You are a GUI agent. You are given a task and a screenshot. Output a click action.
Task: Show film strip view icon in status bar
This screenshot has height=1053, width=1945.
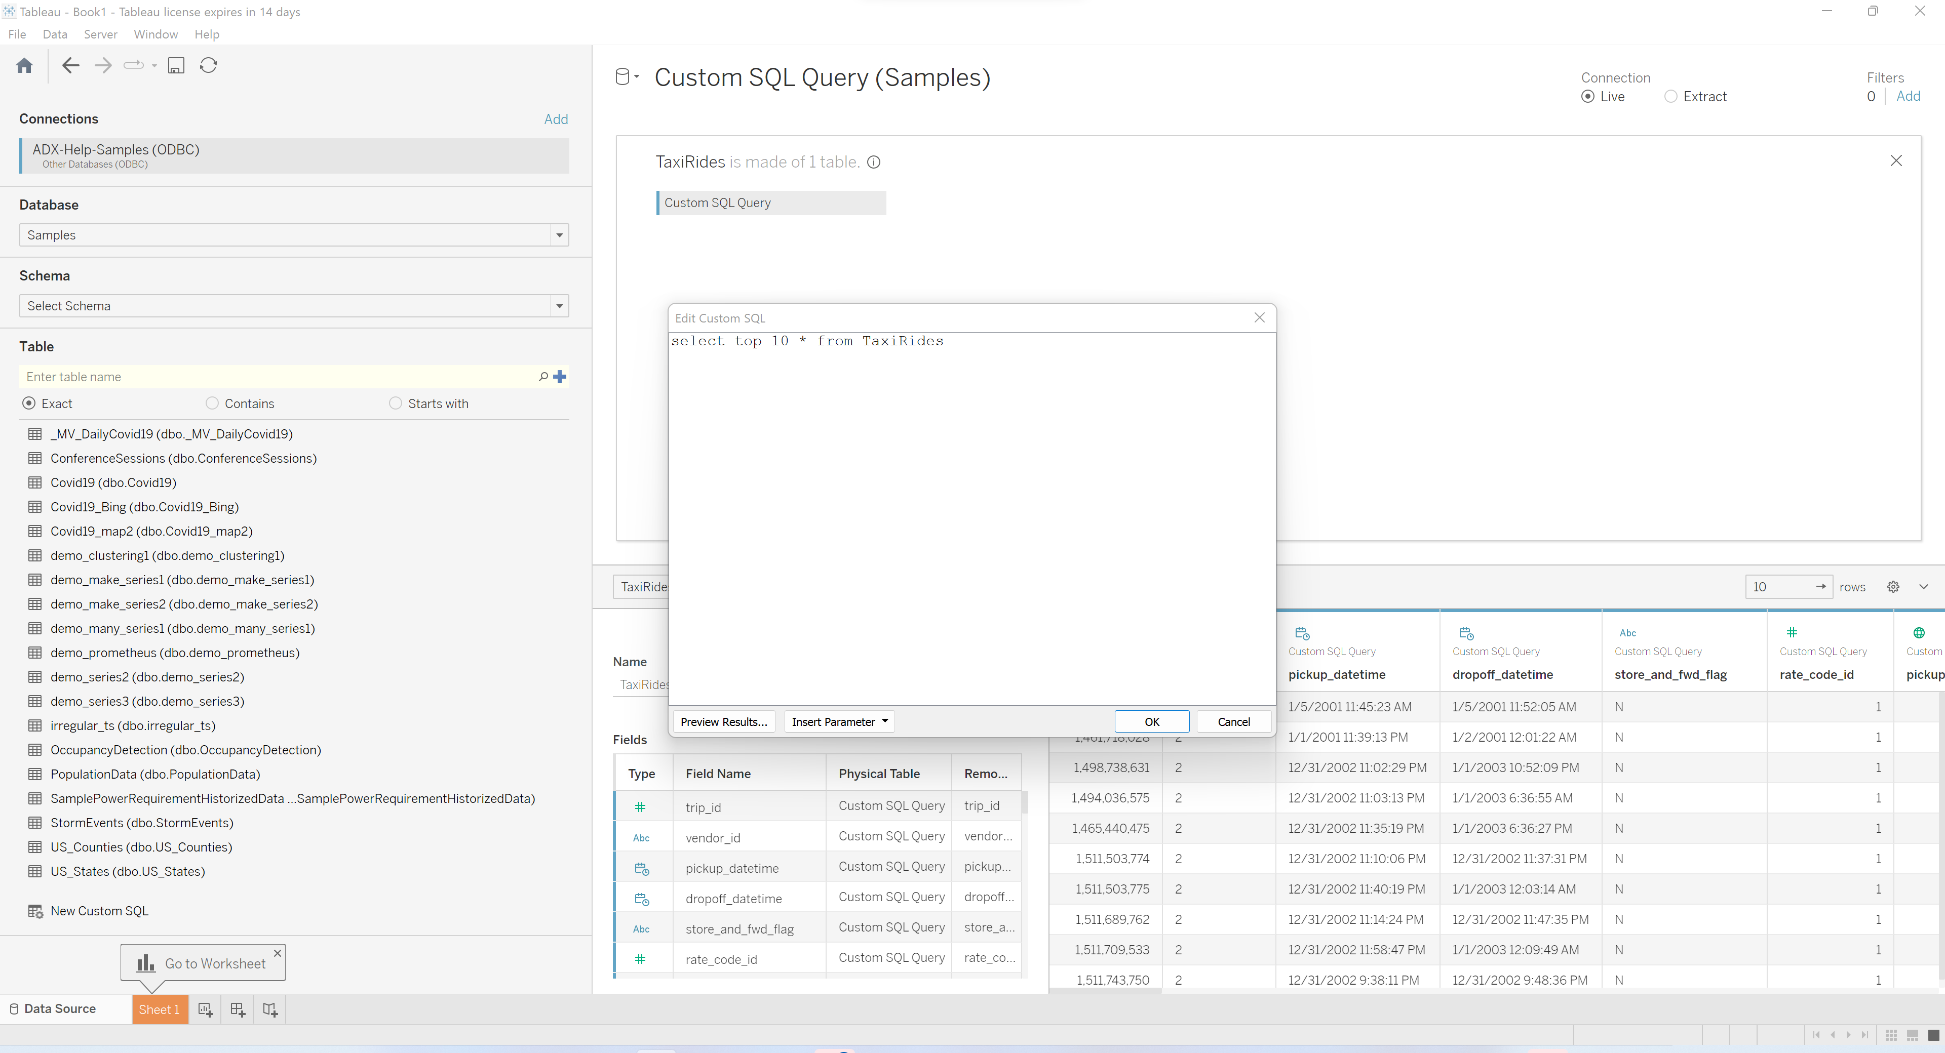coord(1912,1035)
